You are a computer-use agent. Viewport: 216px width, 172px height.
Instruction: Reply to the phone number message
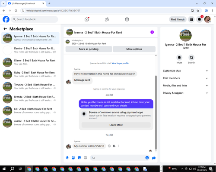[114, 146]
